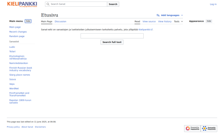Click the Log in link

pyautogui.click(x=213, y=4)
